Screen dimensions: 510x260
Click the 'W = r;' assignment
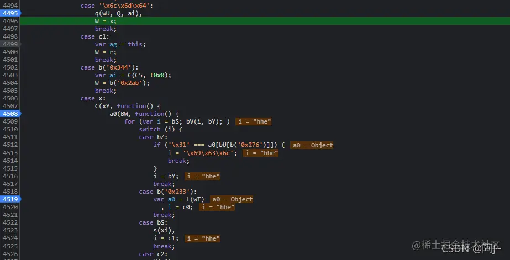[x=106, y=52]
